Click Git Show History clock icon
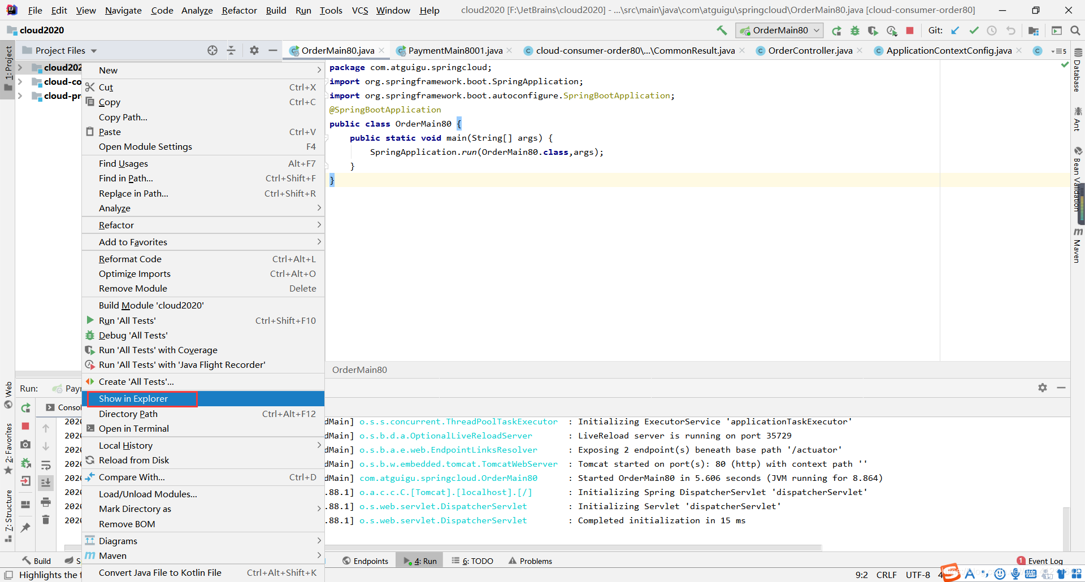 pos(992,31)
